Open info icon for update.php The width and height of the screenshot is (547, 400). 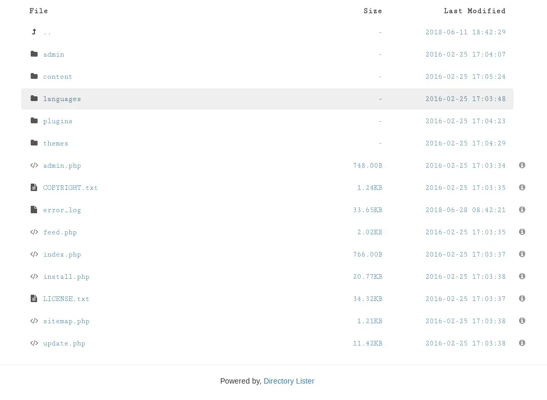[x=522, y=343]
